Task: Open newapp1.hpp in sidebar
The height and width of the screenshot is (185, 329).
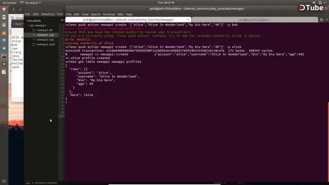Action: 45,40
